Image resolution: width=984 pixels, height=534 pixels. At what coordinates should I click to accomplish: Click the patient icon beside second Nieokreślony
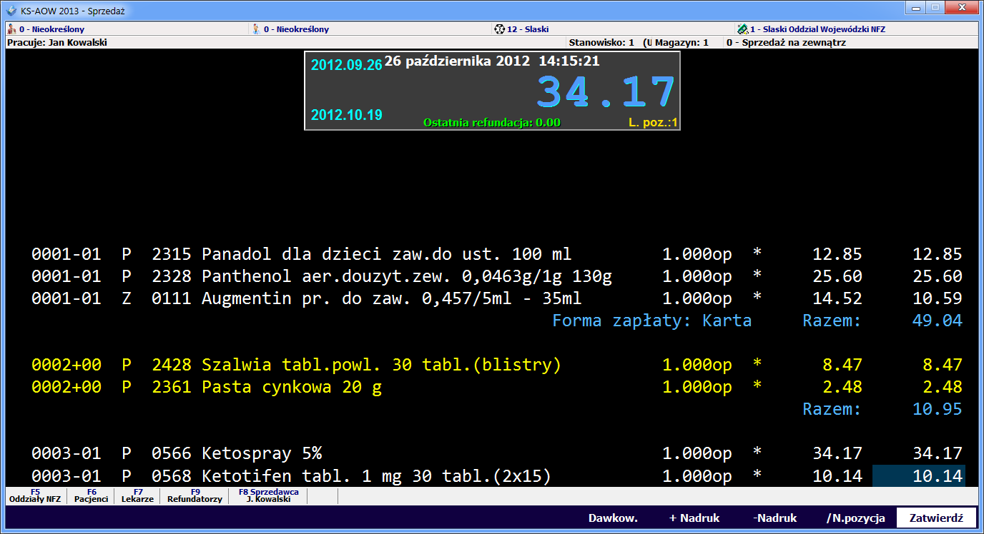pyautogui.click(x=256, y=29)
